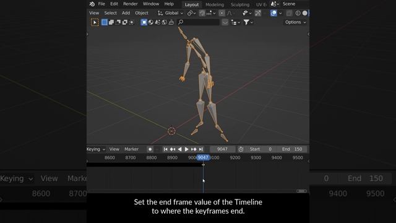The image size is (396, 223).
Task: Switch to solid shading icon
Action: click(305, 13)
